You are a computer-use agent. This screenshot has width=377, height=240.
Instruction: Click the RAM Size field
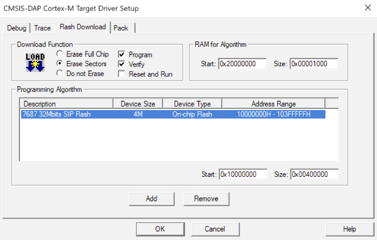(x=314, y=64)
